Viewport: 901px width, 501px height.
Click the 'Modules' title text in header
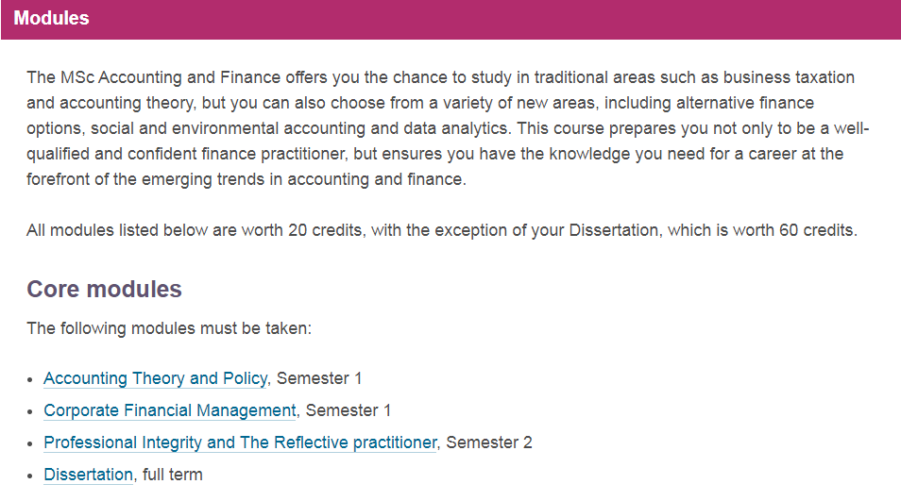pos(52,19)
